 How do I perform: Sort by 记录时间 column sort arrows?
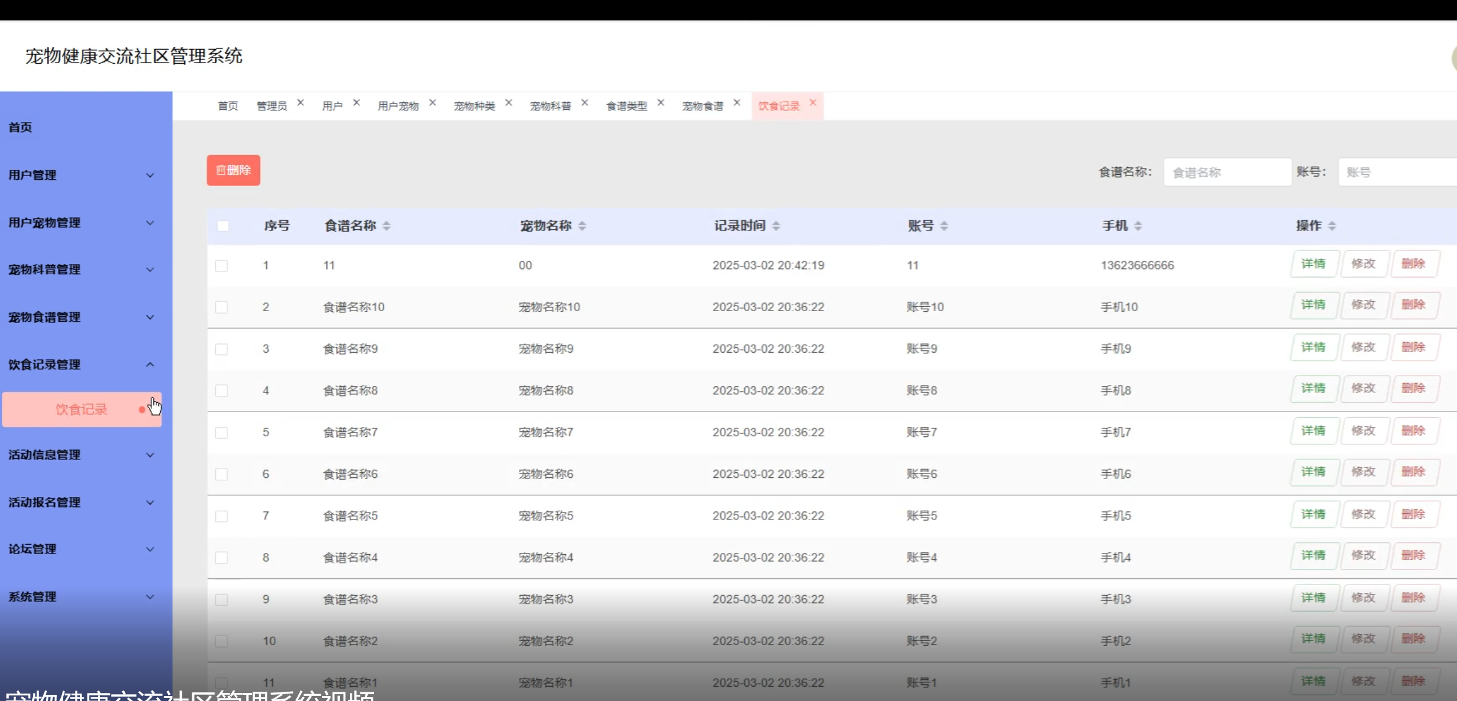776,226
